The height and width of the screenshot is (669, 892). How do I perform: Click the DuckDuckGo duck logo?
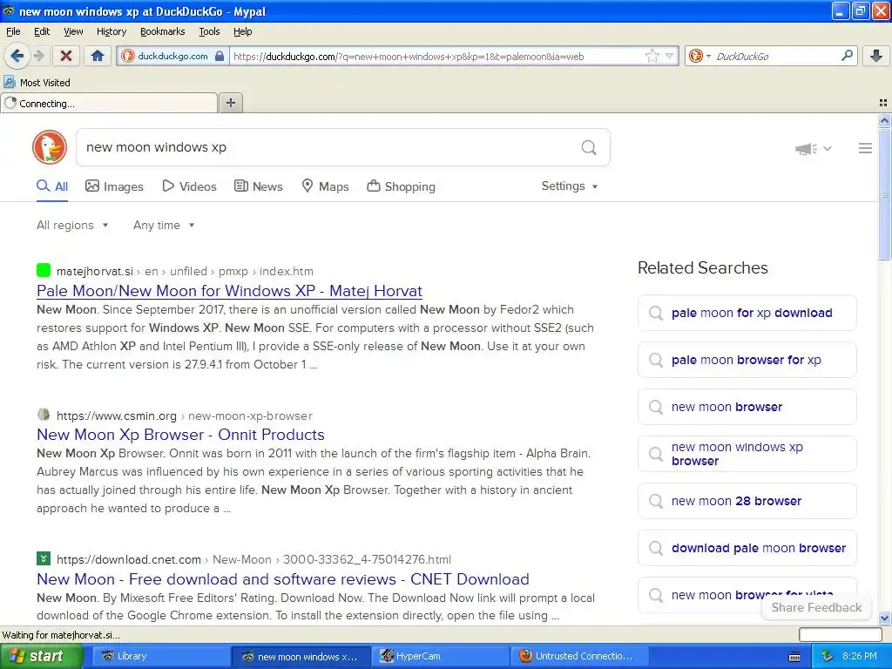click(50, 147)
